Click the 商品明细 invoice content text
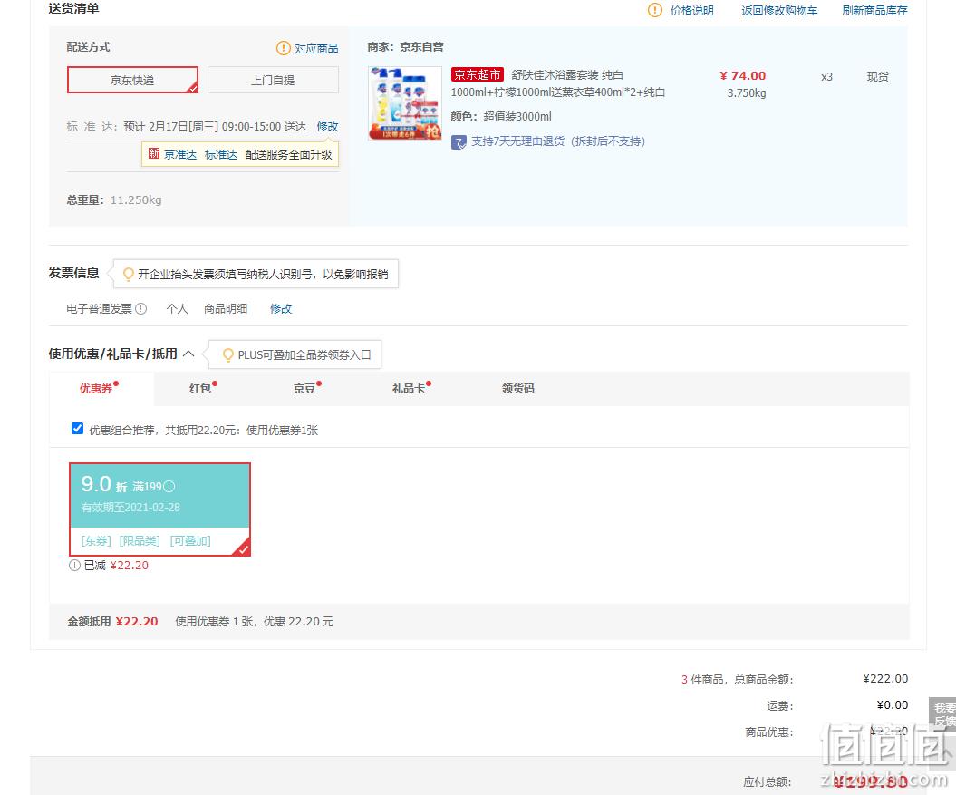The width and height of the screenshot is (956, 795). point(226,309)
